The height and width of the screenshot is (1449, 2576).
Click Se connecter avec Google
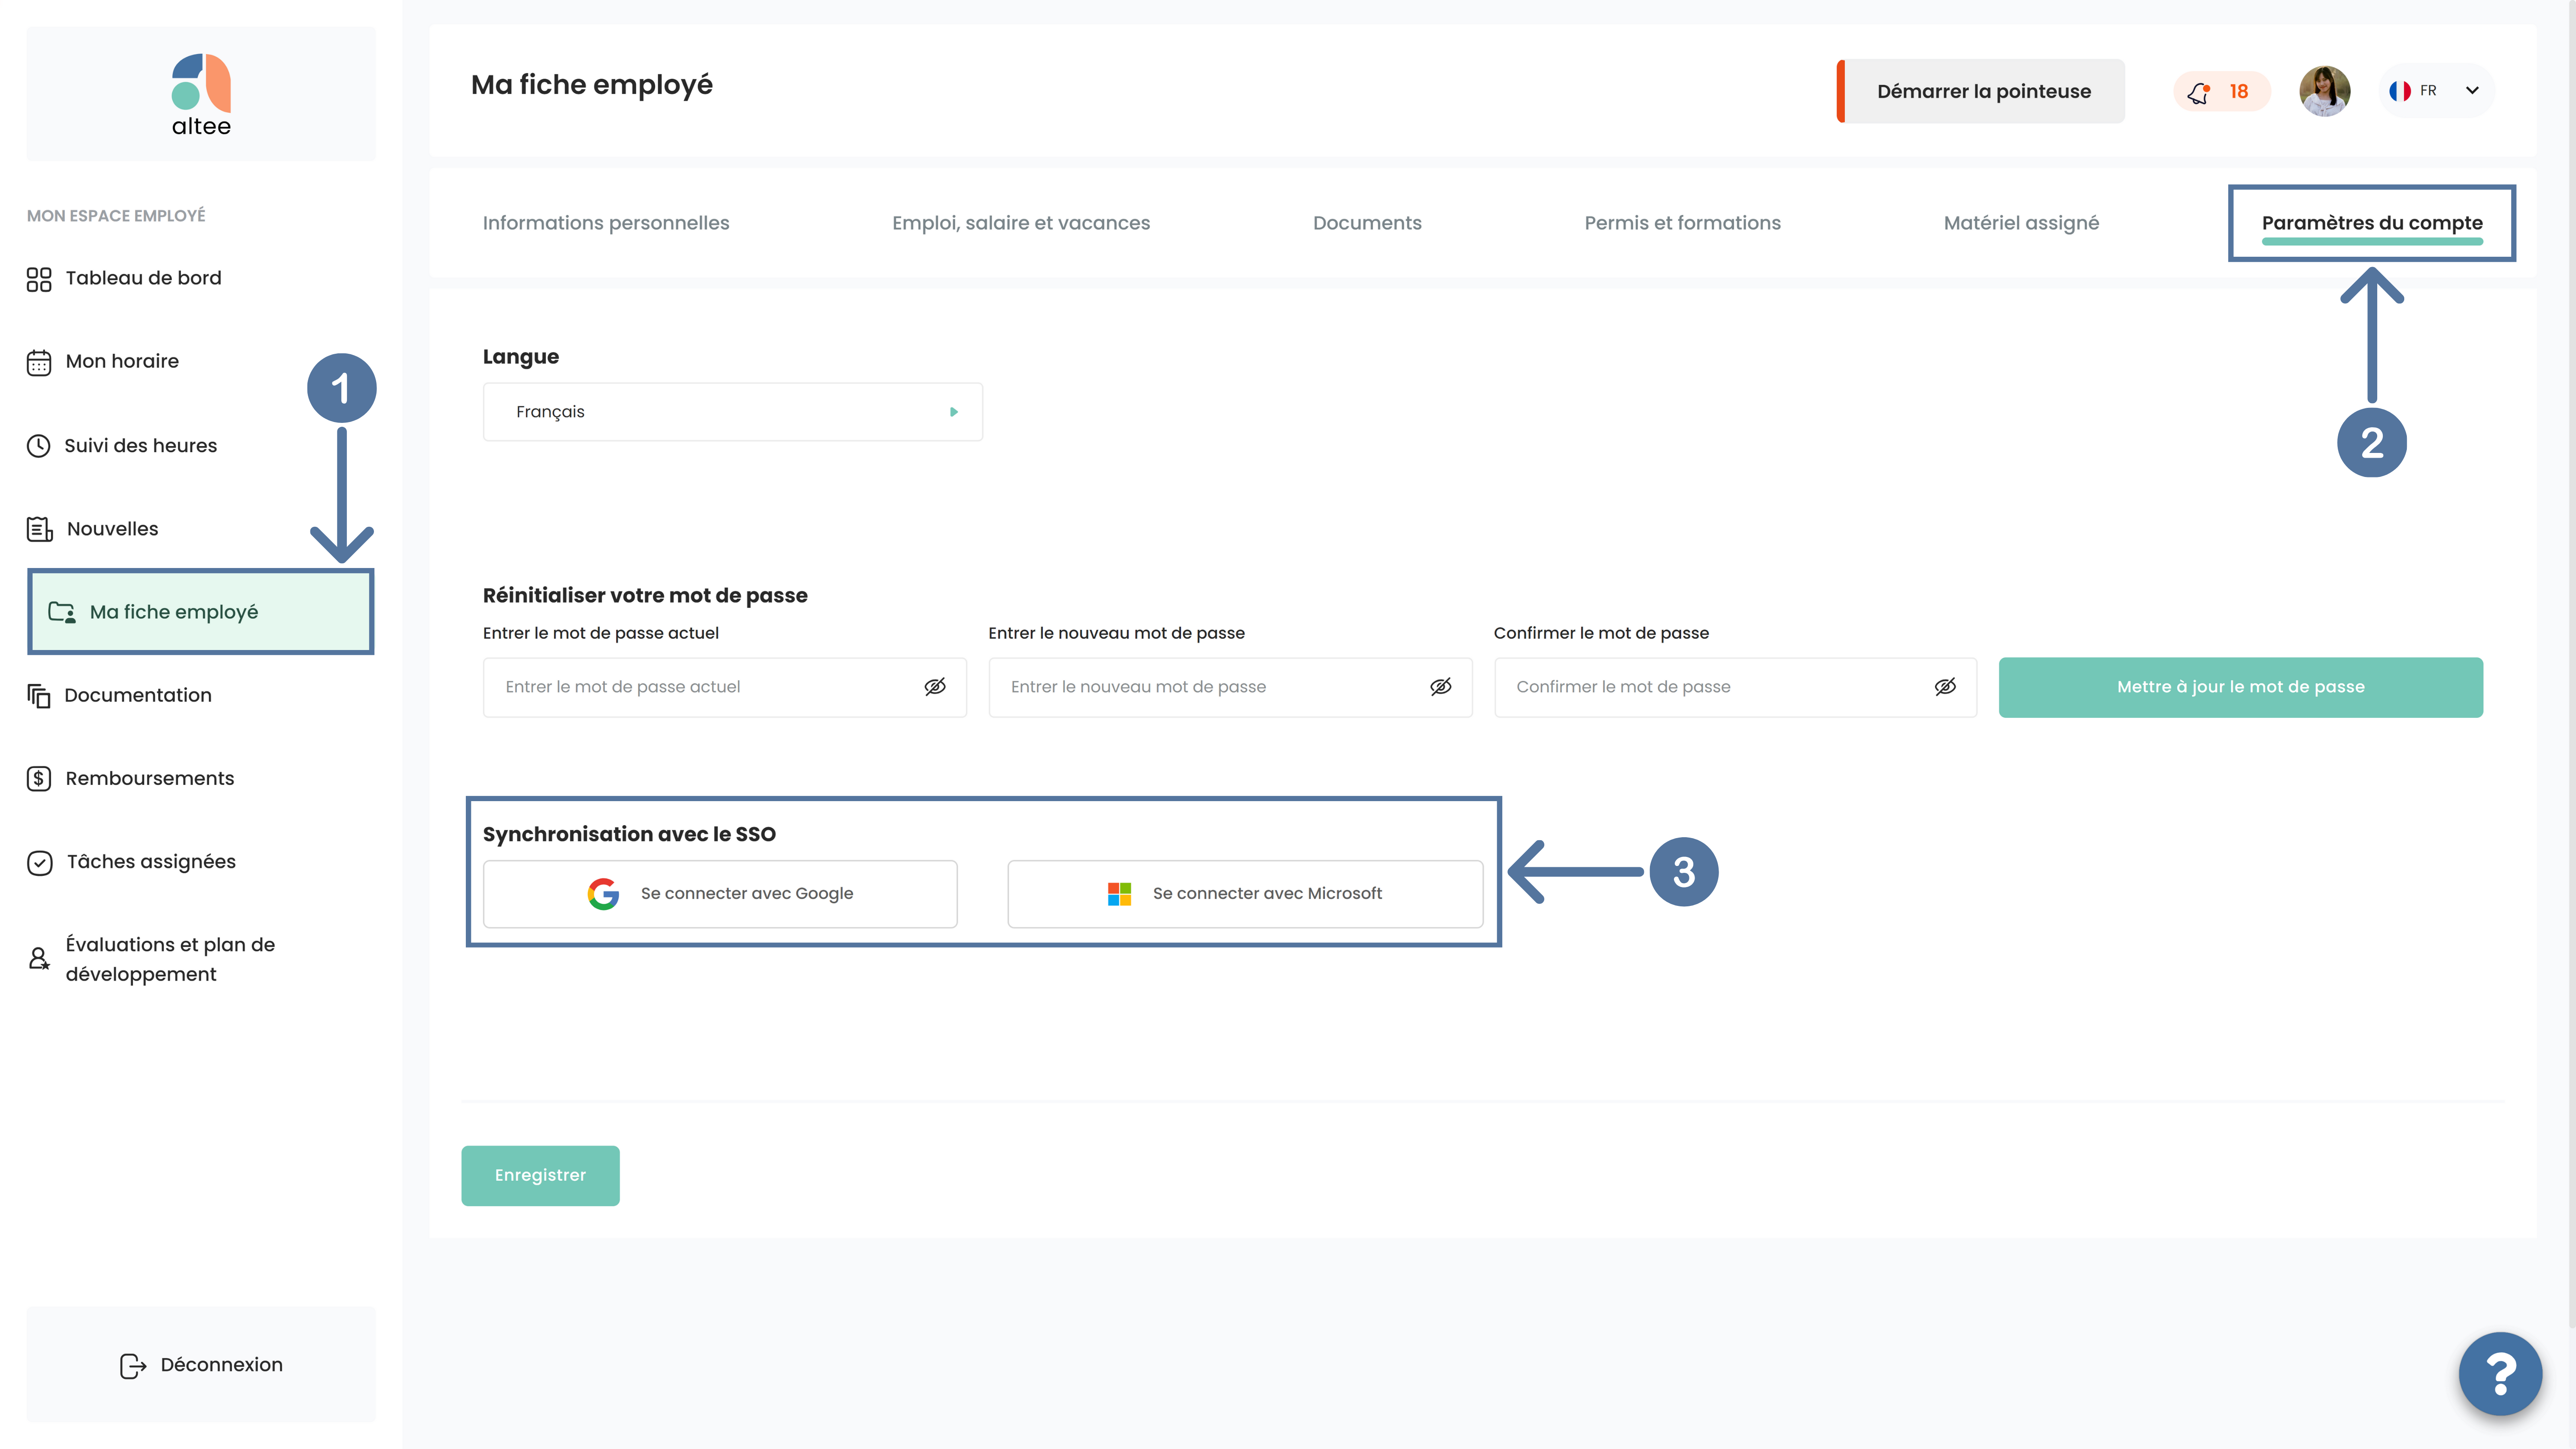click(720, 894)
